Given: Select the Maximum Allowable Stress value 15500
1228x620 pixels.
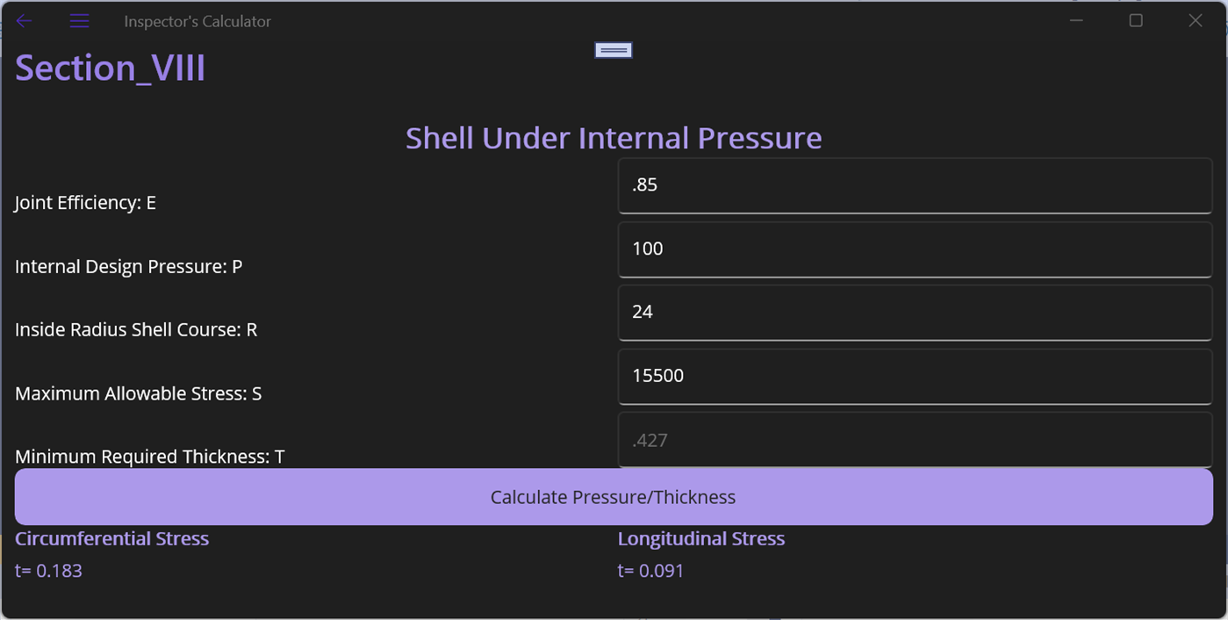Looking at the screenshot, I should click(915, 376).
